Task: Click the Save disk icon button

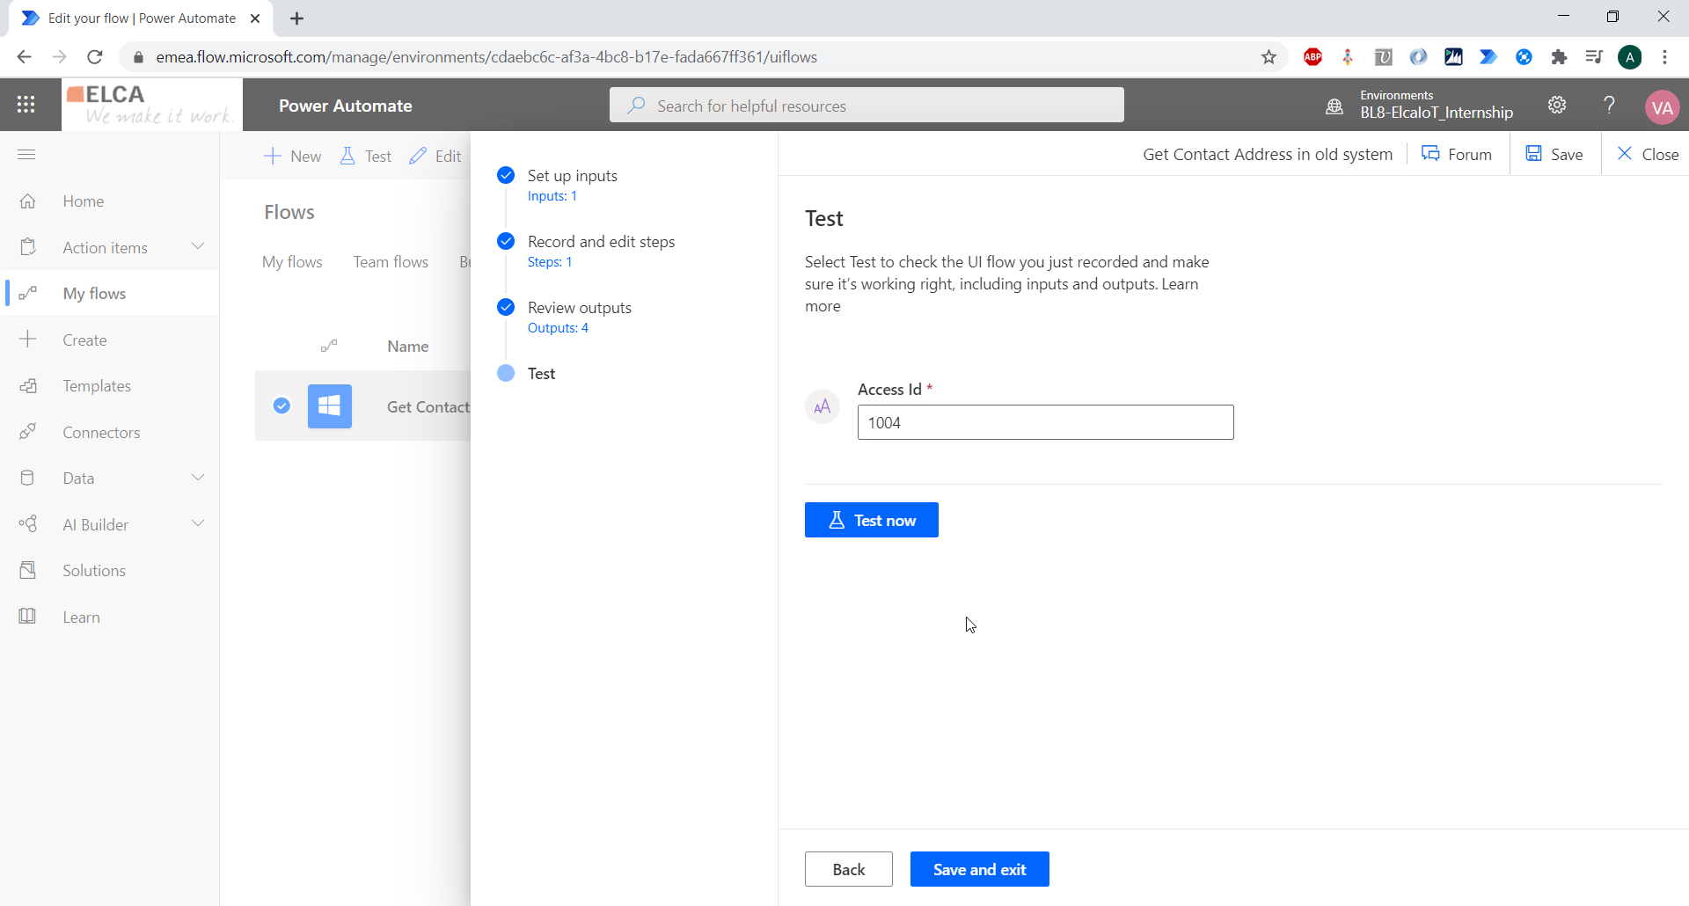Action: tap(1554, 154)
